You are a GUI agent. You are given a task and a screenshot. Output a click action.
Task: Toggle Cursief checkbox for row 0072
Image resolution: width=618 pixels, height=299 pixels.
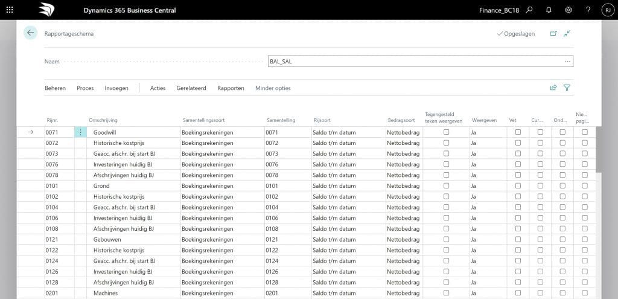(540, 143)
